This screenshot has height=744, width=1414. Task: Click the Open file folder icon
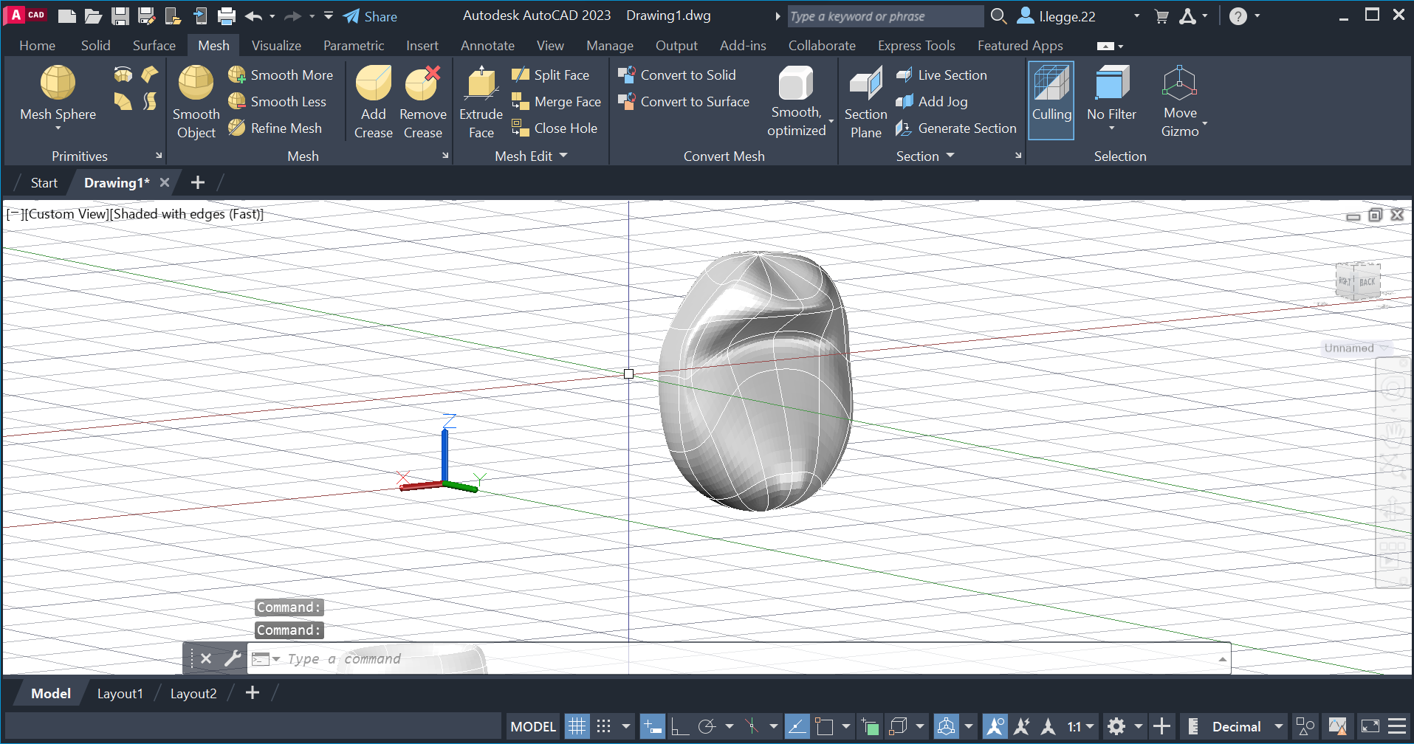(x=93, y=15)
